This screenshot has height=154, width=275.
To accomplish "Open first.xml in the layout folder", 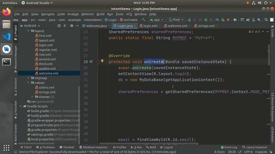I will (45, 36).
